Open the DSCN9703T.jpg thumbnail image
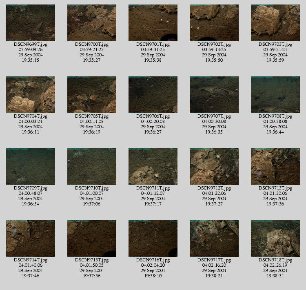The image size is (306, 290). 275,23
